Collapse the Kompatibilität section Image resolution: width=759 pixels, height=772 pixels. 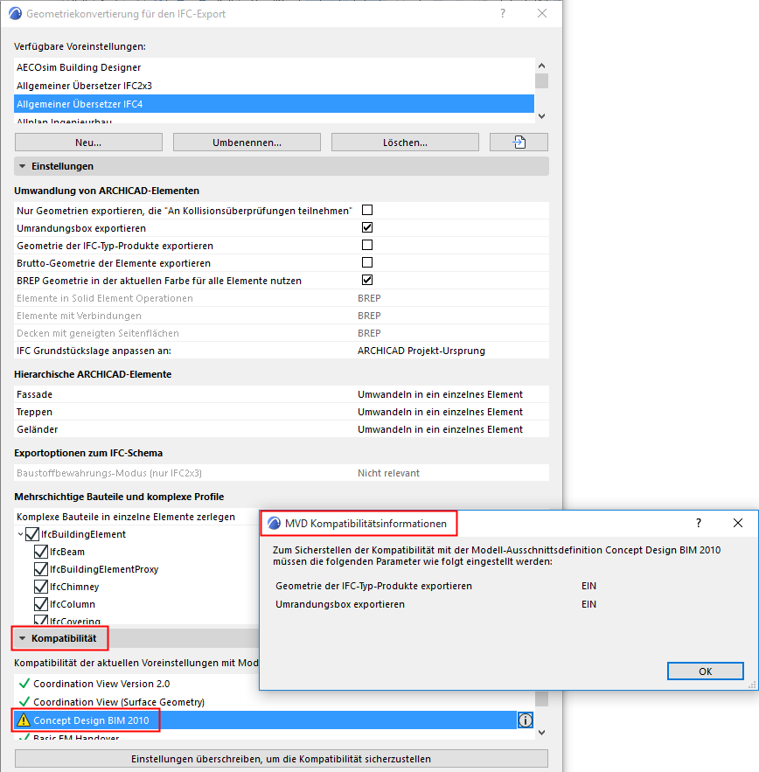click(x=22, y=638)
